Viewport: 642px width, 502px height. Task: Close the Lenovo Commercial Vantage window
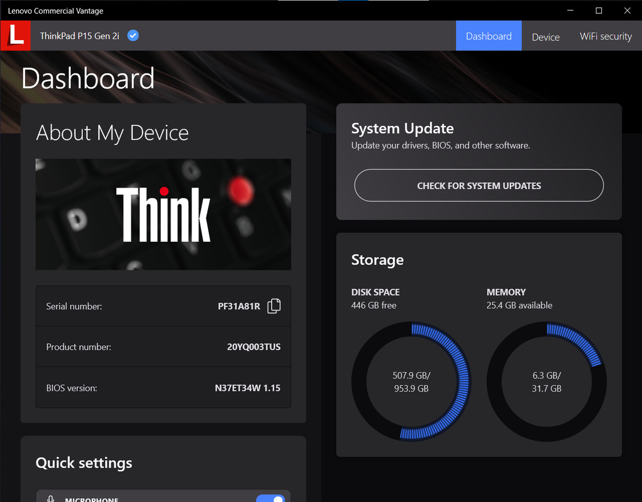pyautogui.click(x=627, y=10)
